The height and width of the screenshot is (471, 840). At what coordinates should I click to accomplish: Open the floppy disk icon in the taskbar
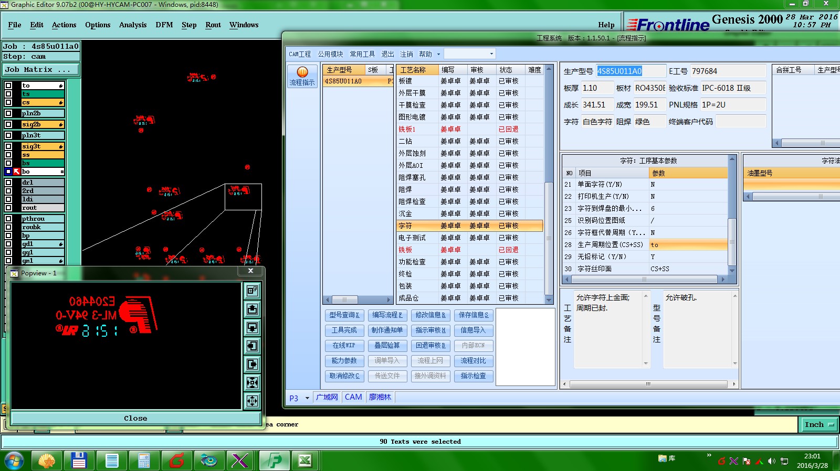79,461
